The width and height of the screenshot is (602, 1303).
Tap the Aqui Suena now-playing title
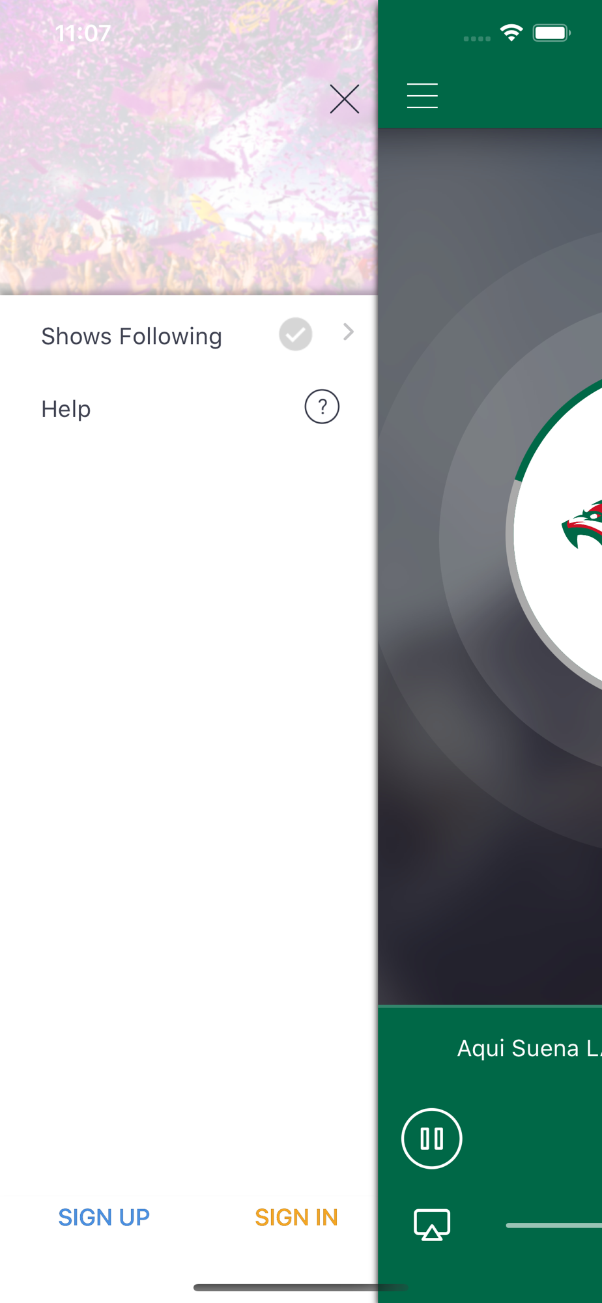coord(529,1048)
